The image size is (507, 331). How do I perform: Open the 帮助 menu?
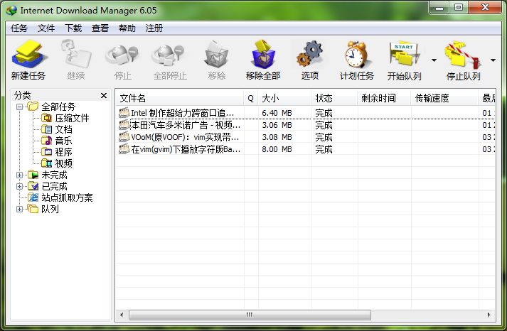(127, 28)
